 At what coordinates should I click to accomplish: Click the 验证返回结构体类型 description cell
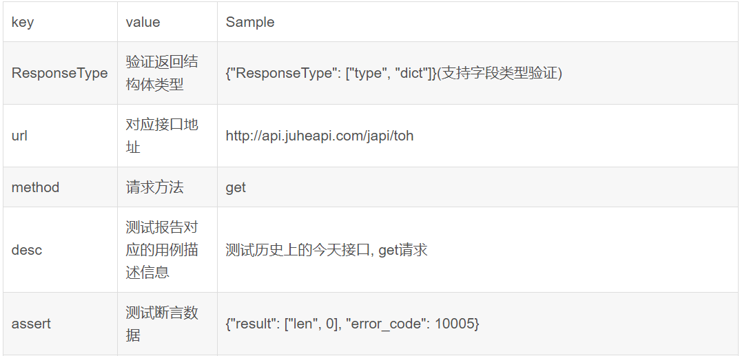point(162,73)
